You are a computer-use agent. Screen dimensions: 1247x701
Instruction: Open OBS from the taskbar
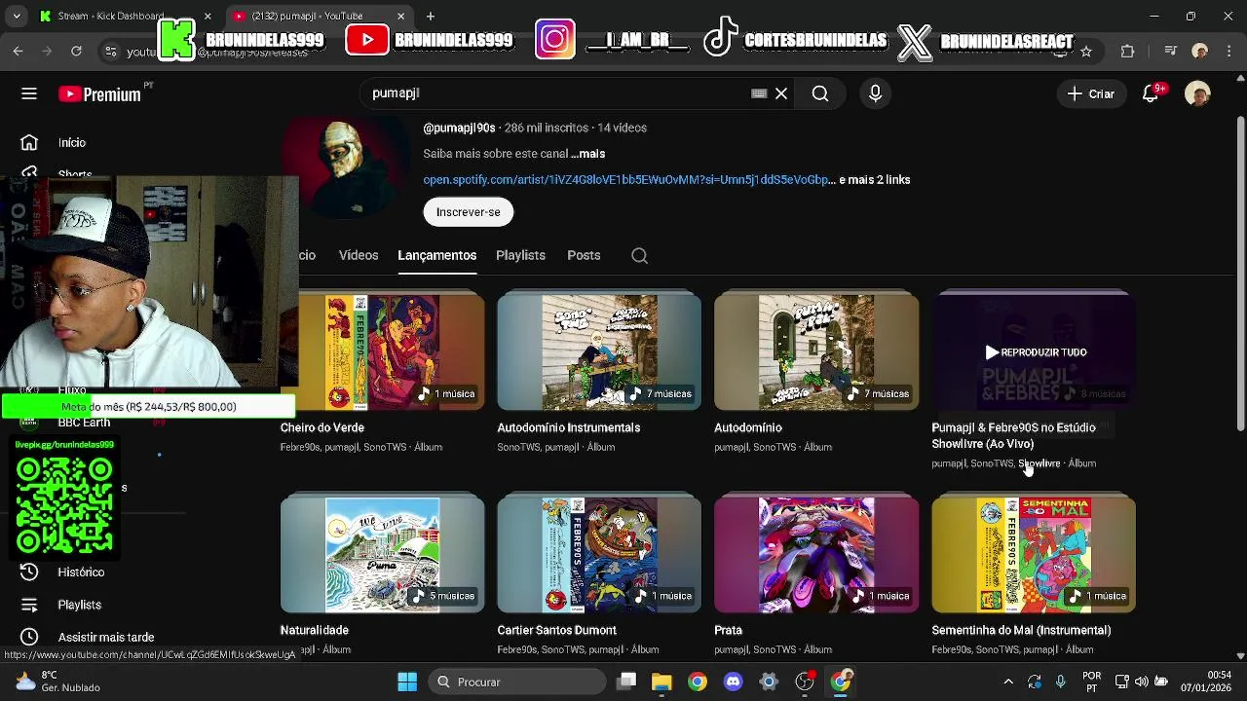click(x=805, y=682)
